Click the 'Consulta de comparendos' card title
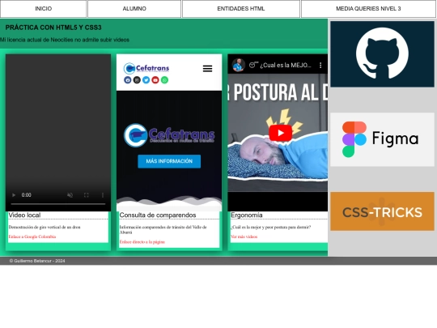This screenshot has height=328, width=437. [x=158, y=215]
